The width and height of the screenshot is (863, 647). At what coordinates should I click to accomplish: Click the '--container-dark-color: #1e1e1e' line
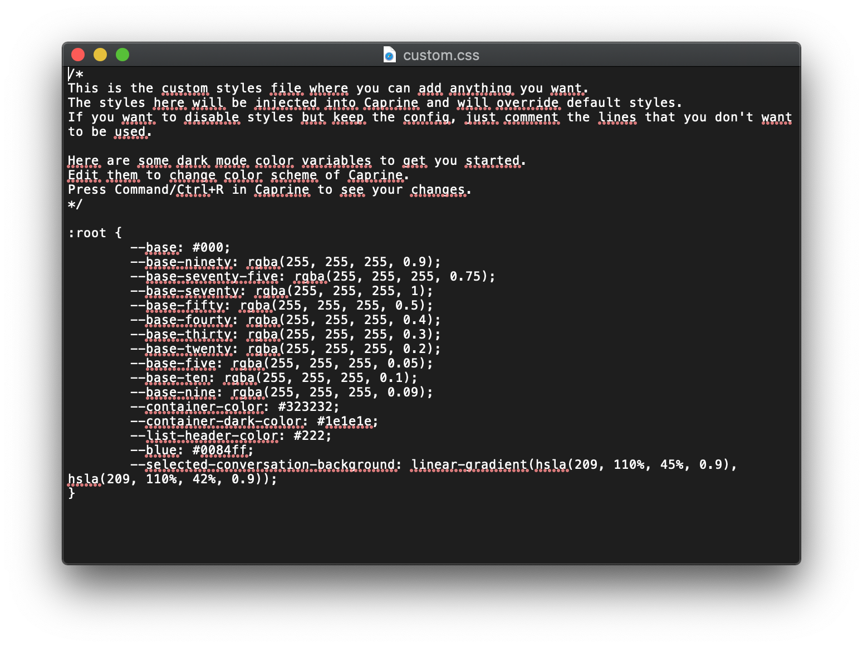pyautogui.click(x=254, y=421)
